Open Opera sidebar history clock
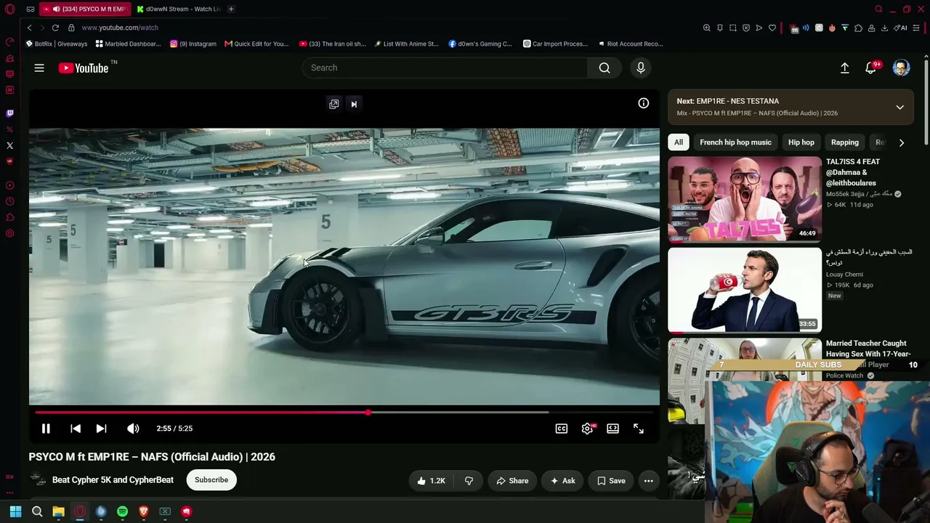 [9, 201]
